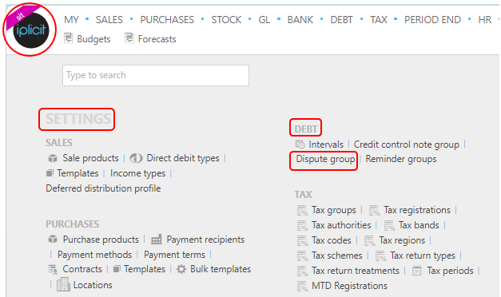Open Direct debit types settings
Screen dimensions: 501x297
[x=183, y=158]
